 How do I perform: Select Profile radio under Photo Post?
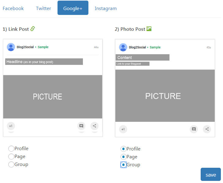[x=123, y=149]
